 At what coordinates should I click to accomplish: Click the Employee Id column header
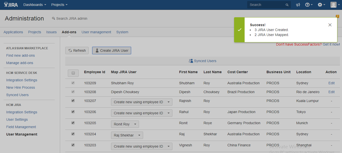point(95,72)
